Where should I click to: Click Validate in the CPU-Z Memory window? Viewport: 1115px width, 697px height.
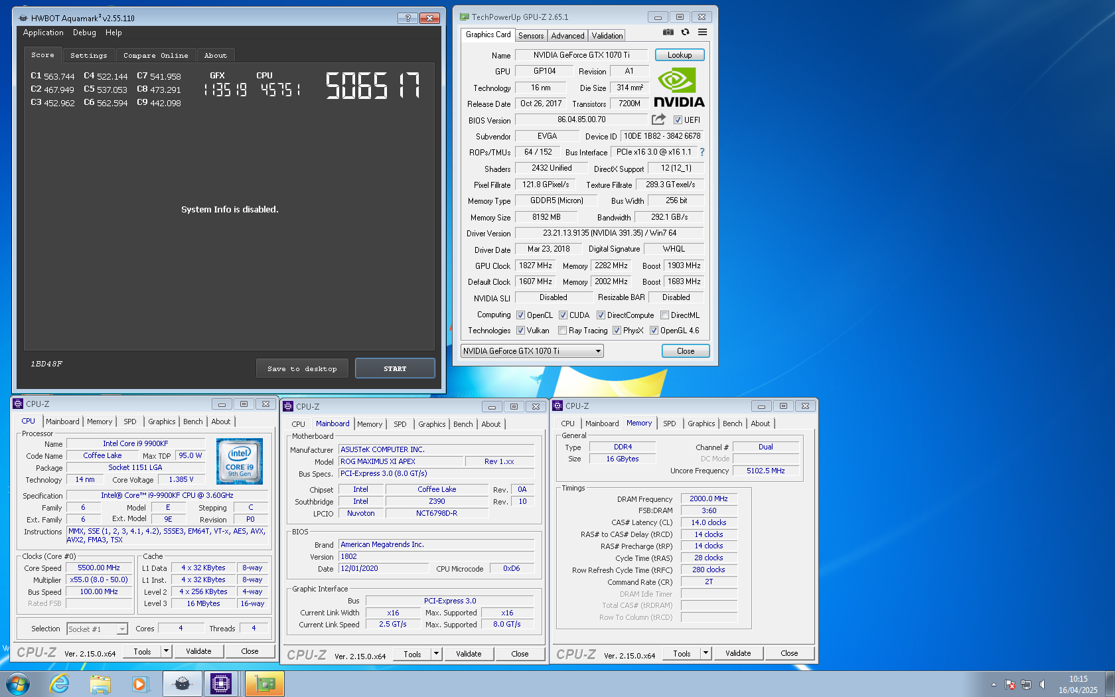(738, 653)
